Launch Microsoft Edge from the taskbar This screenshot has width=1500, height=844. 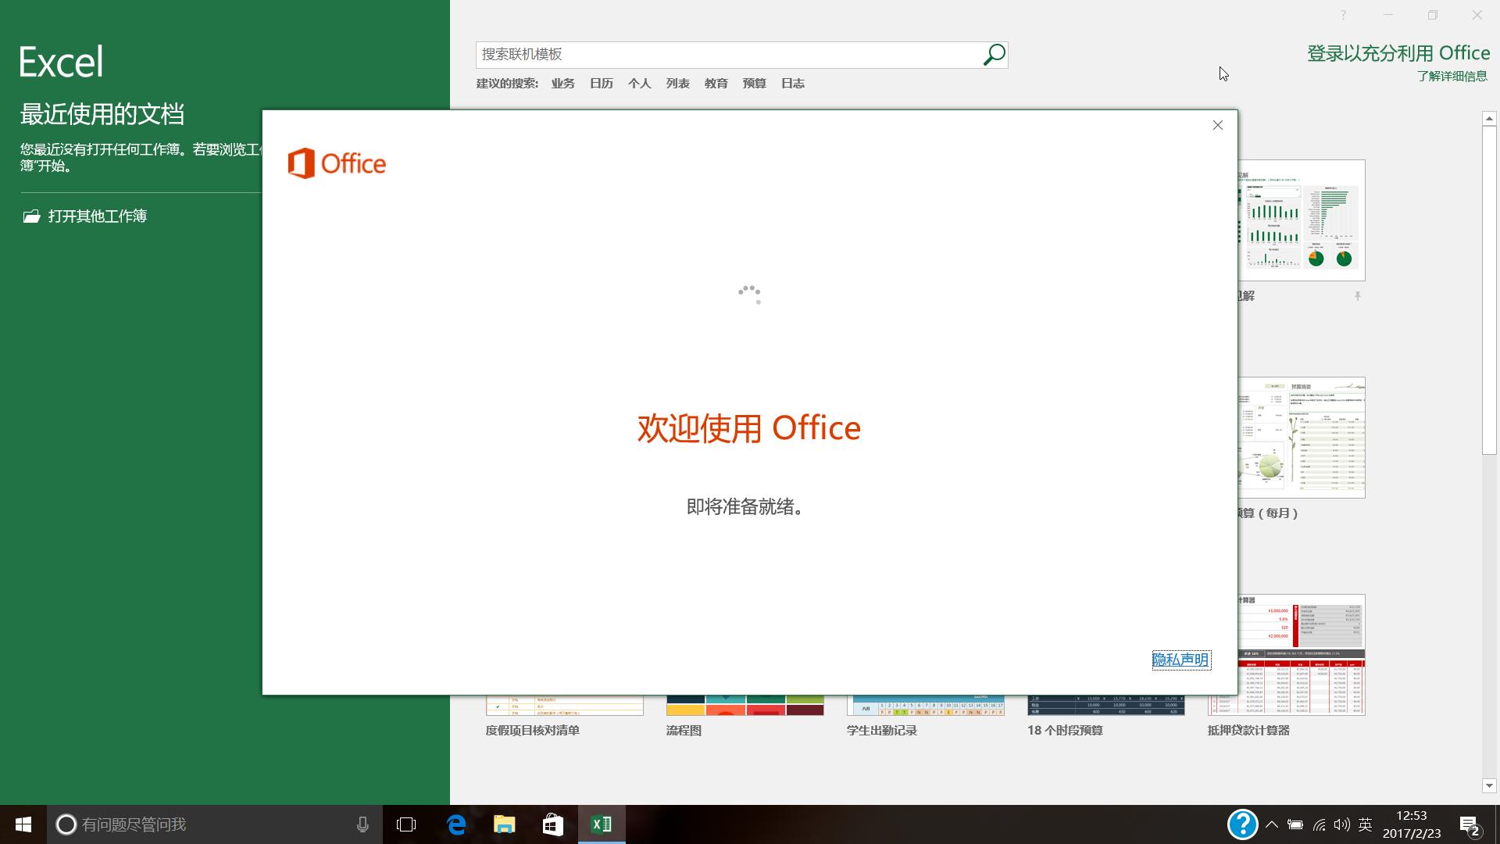click(x=455, y=824)
